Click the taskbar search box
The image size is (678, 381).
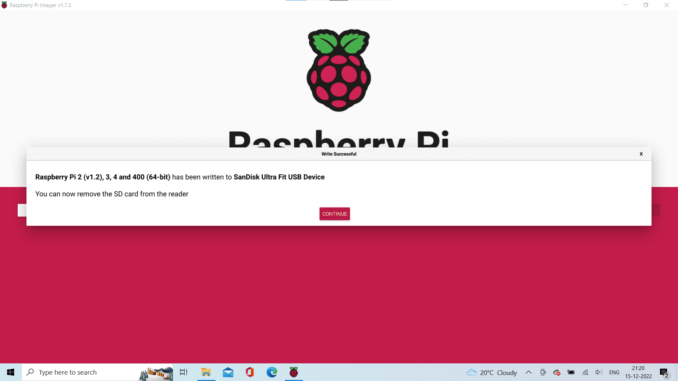97,372
